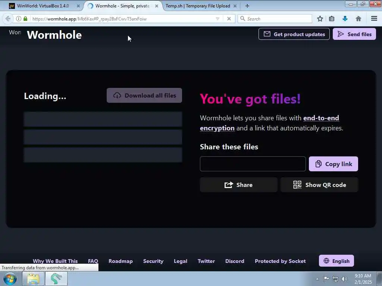This screenshot has width=382, height=286.
Task: Switch to WinWorld: VirtualBox 1.4.0 tab
Action: click(43, 6)
